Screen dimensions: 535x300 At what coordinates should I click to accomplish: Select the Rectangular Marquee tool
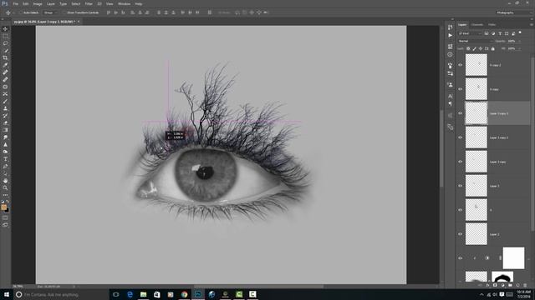coord(5,36)
